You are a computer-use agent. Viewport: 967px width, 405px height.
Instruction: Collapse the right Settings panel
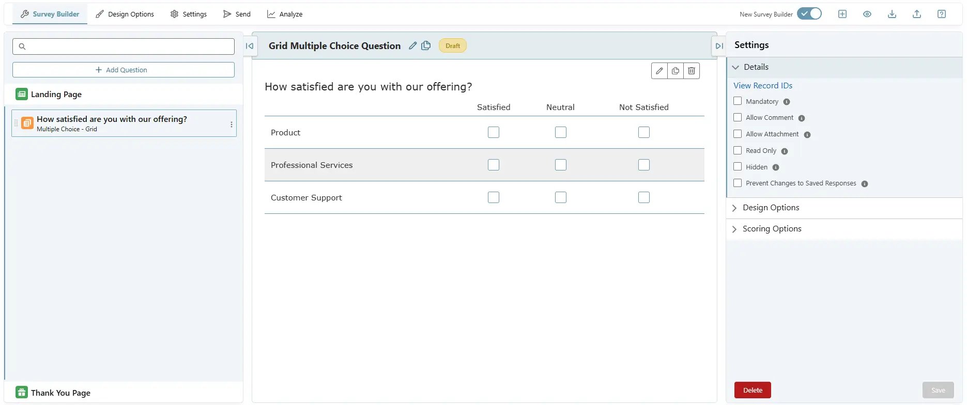point(719,46)
